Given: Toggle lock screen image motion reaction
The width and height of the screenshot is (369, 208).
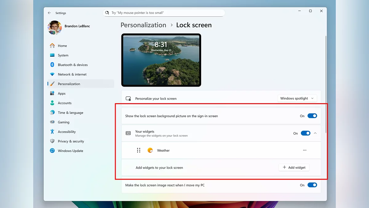Looking at the screenshot, I should coord(312,185).
